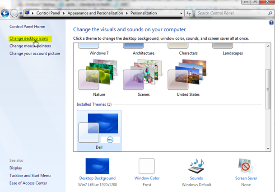275x192 pixels.
Task: Click Change mouse pointers link
Action: tap(30, 46)
